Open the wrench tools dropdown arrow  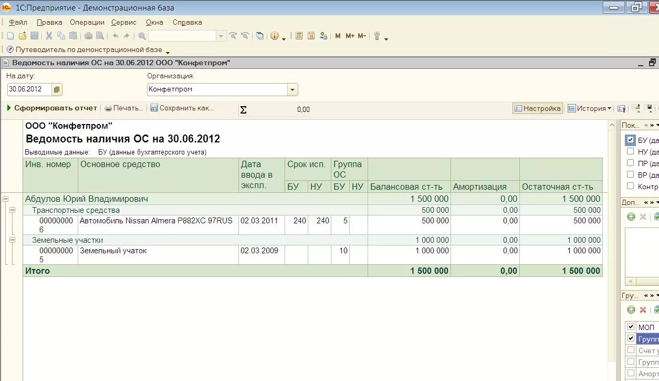click(x=386, y=38)
